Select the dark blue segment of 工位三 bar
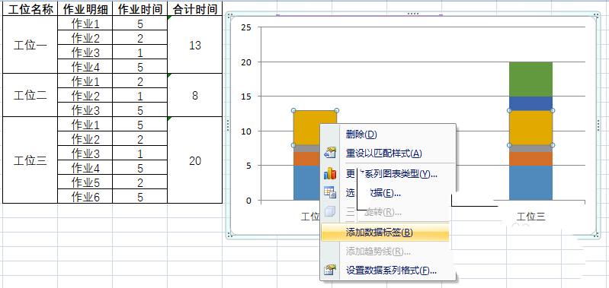Image resolution: width=609 pixels, height=288 pixels. click(530, 103)
